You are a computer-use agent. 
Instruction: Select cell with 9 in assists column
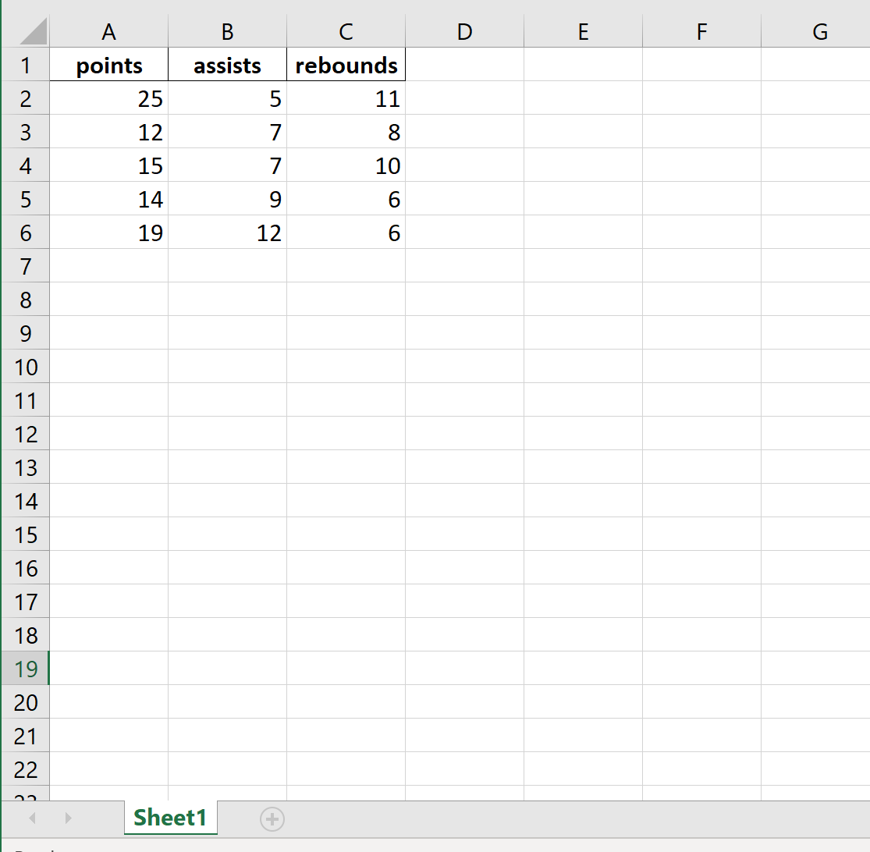228,199
